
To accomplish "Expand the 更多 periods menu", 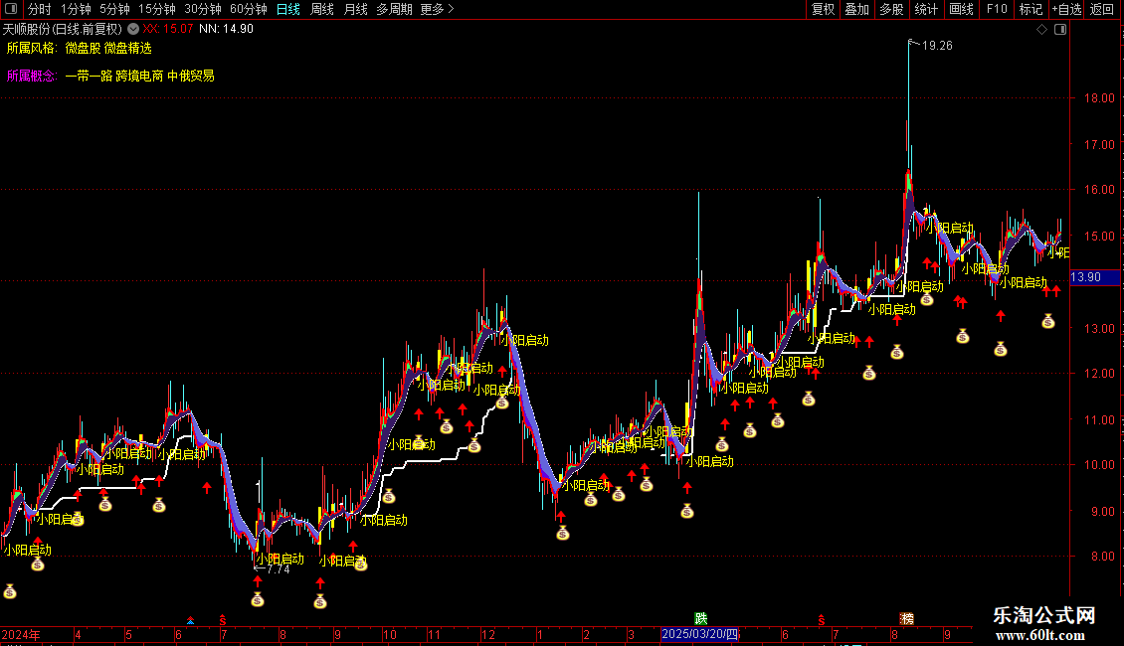I will point(437,9).
